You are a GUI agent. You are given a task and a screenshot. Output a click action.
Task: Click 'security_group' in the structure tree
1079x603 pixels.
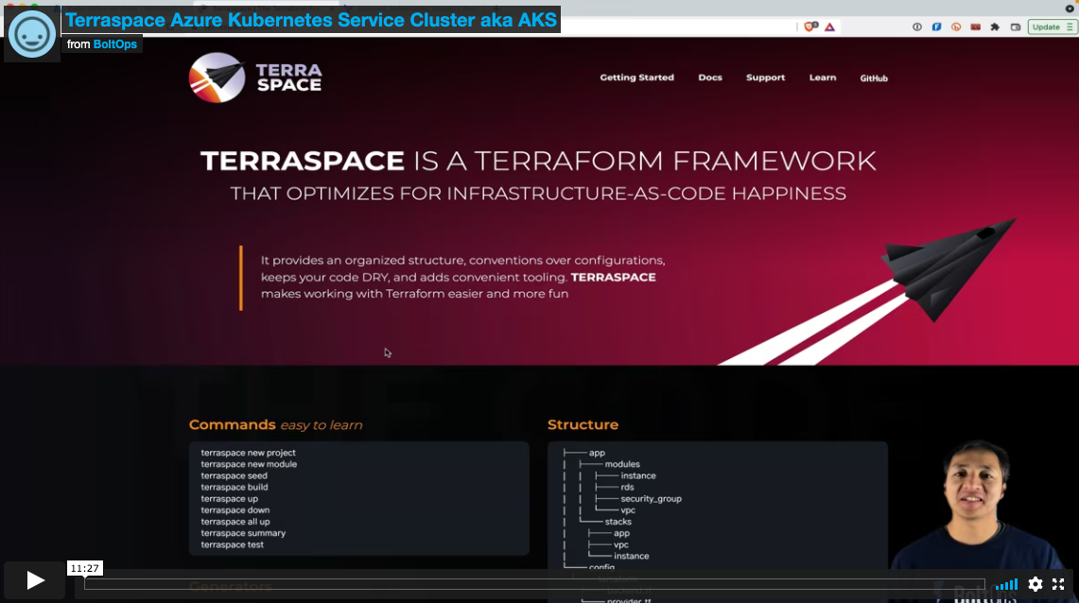click(x=651, y=498)
